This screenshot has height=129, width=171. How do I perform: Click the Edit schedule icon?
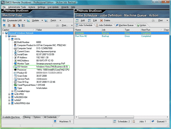click(x=89, y=21)
